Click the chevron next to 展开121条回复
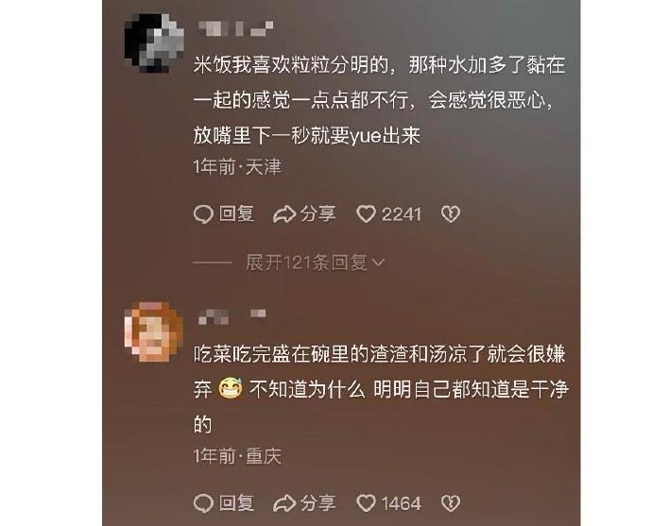 pos(379,263)
